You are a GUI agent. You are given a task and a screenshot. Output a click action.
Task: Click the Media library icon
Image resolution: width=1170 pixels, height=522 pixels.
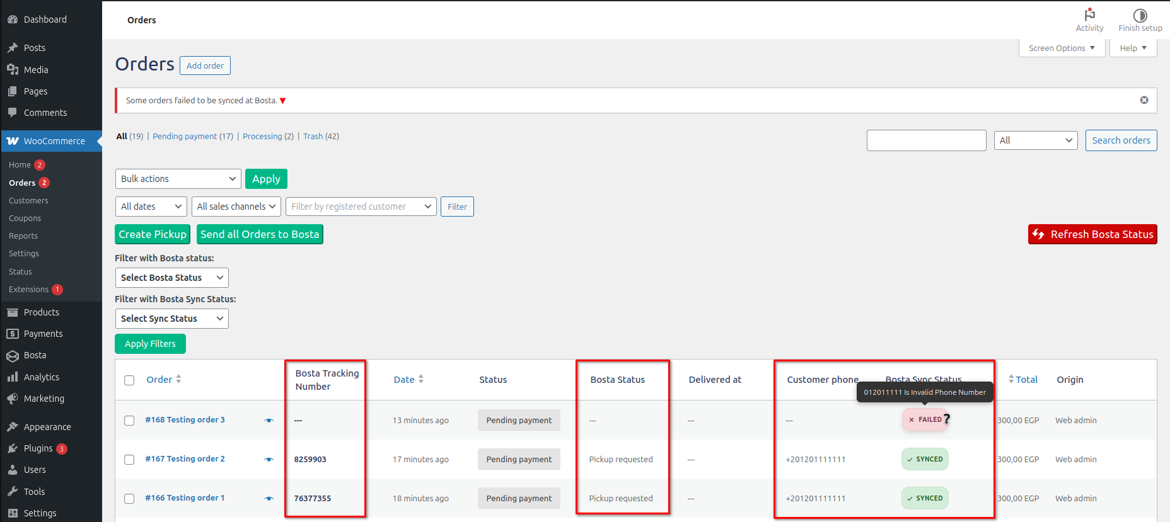(13, 70)
